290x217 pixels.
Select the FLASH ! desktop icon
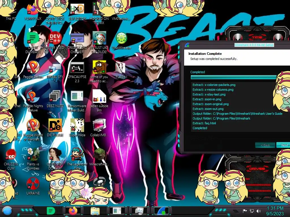coord(121,70)
